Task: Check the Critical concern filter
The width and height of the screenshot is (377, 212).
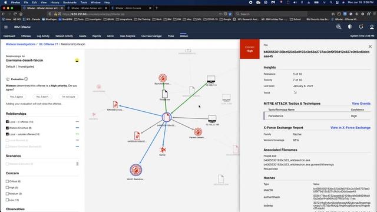Action: 7,181
